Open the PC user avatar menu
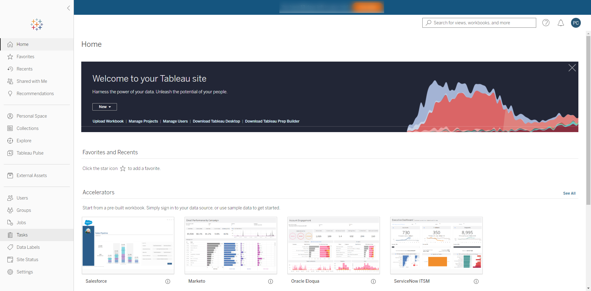 pyautogui.click(x=576, y=23)
